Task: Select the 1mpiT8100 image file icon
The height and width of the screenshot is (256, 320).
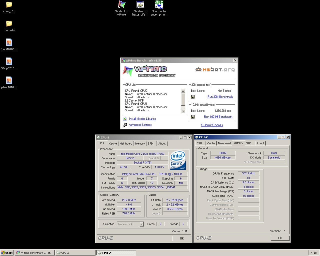Action: (9, 42)
